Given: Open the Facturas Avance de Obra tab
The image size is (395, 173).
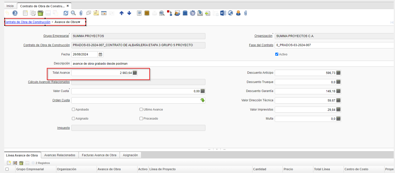Looking at the screenshot, I should coord(99,155).
